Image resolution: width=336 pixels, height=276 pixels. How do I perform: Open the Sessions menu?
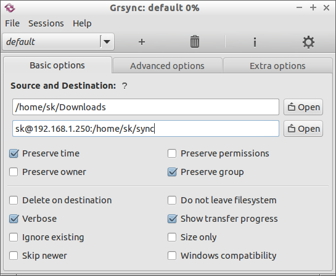pyautogui.click(x=46, y=23)
